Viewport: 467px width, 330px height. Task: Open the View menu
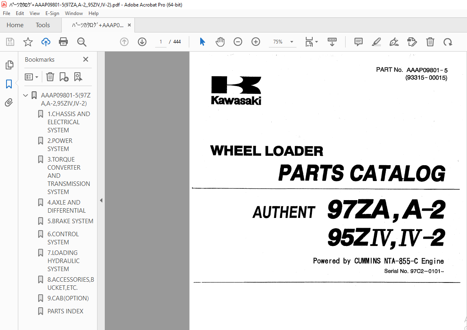pyautogui.click(x=35, y=13)
